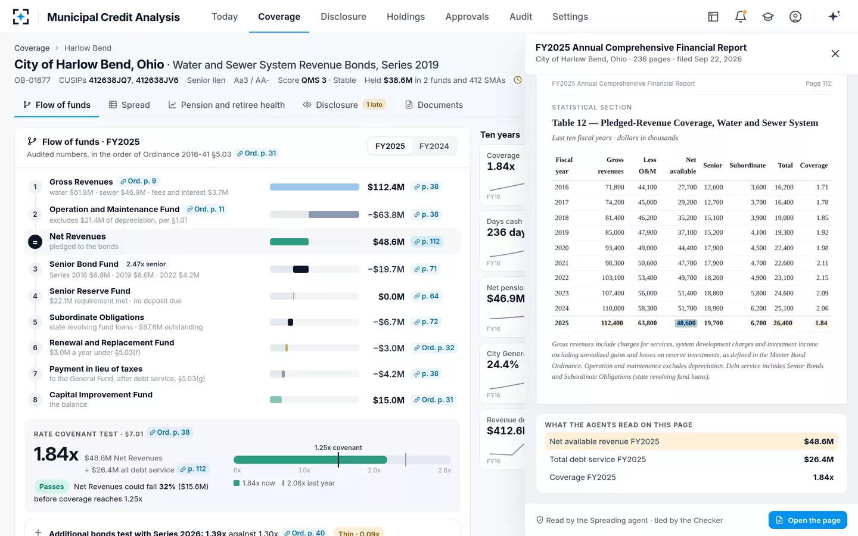Open the Days cash ten-year card
The width and height of the screenshot is (858, 536).
(x=502, y=241)
